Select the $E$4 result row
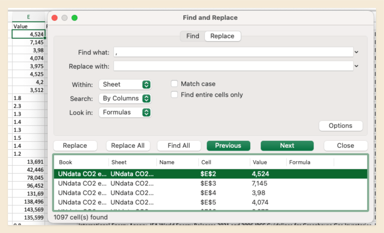Image resolution: width=384 pixels, height=233 pixels. coord(210,193)
